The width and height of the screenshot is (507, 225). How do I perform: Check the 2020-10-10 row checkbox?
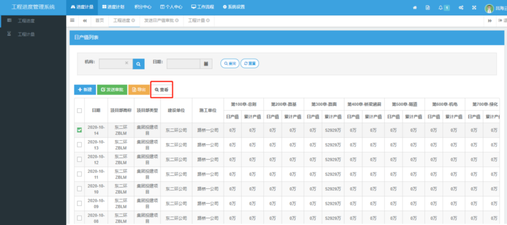coord(79,189)
